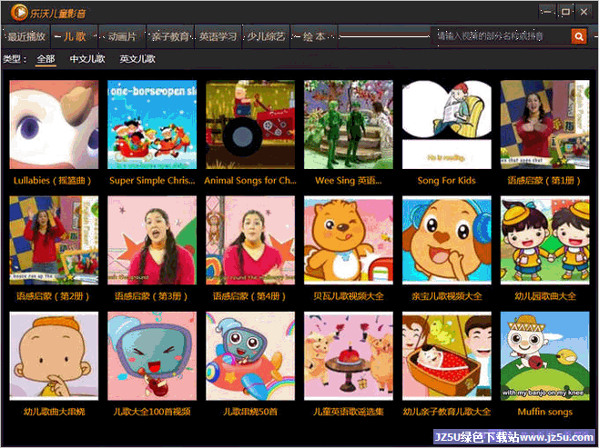
Task: Click the Song For Kids title
Action: coord(447,181)
